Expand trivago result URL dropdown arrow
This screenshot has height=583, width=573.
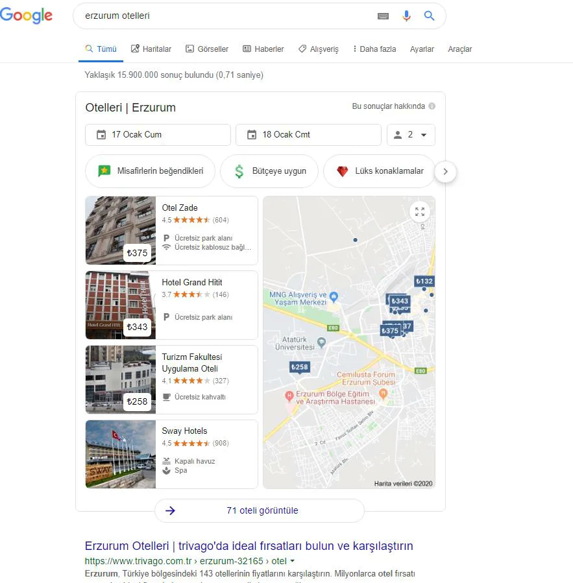tap(293, 561)
